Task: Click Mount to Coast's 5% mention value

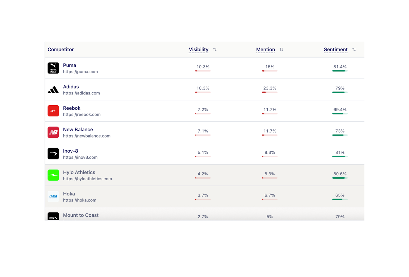Action: (x=270, y=217)
